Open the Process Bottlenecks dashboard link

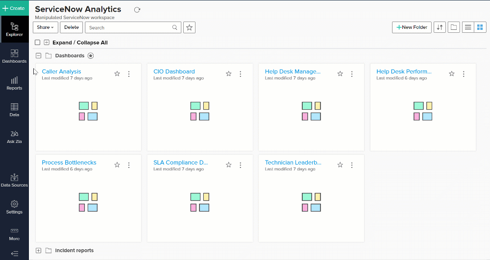tap(69, 163)
